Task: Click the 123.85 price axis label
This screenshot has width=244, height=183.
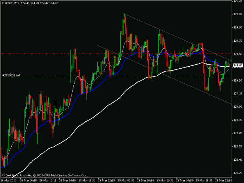Action: (x=238, y=120)
